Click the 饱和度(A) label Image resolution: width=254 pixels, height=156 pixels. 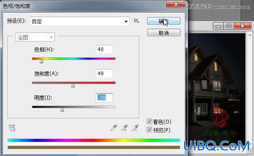click(x=46, y=74)
